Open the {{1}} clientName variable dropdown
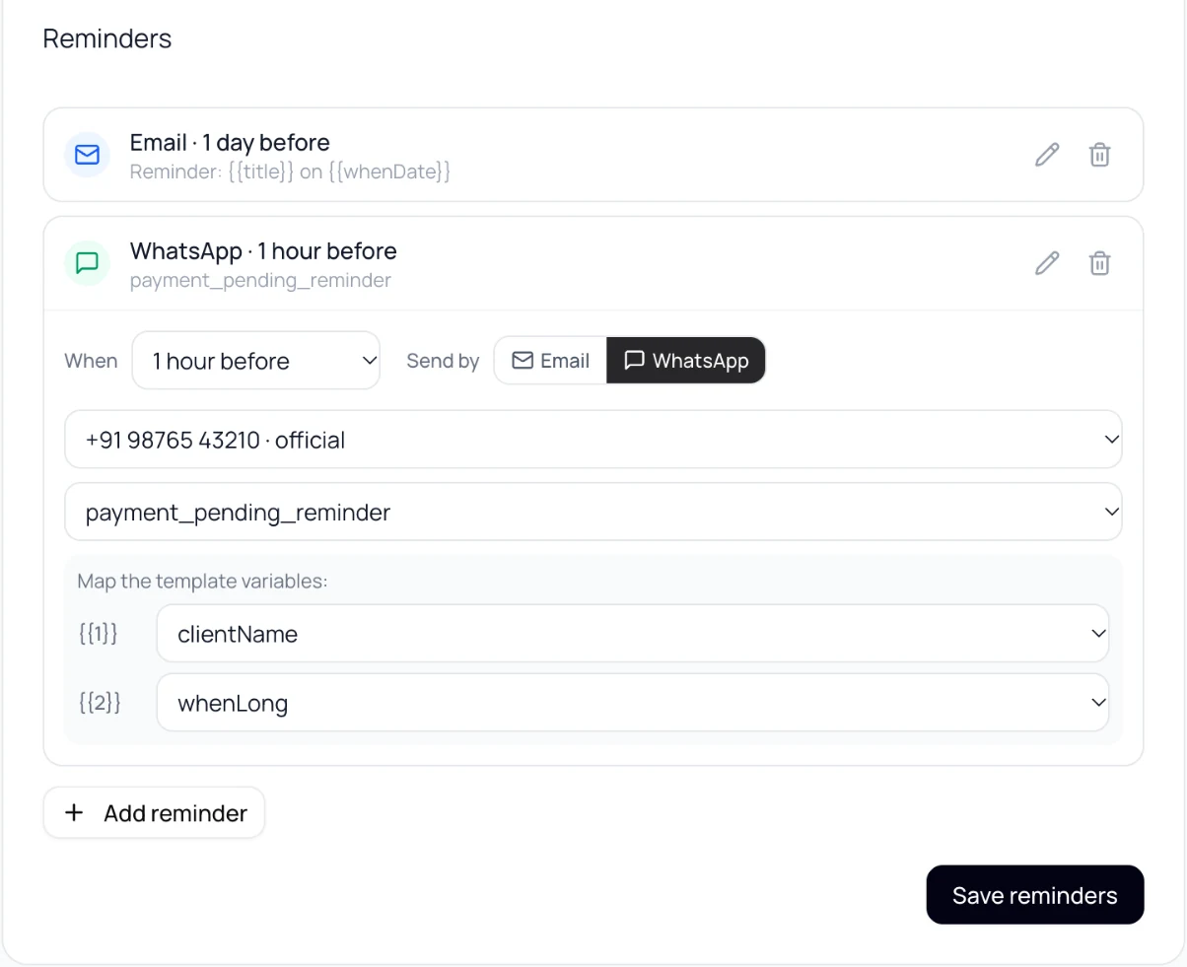 coord(633,634)
